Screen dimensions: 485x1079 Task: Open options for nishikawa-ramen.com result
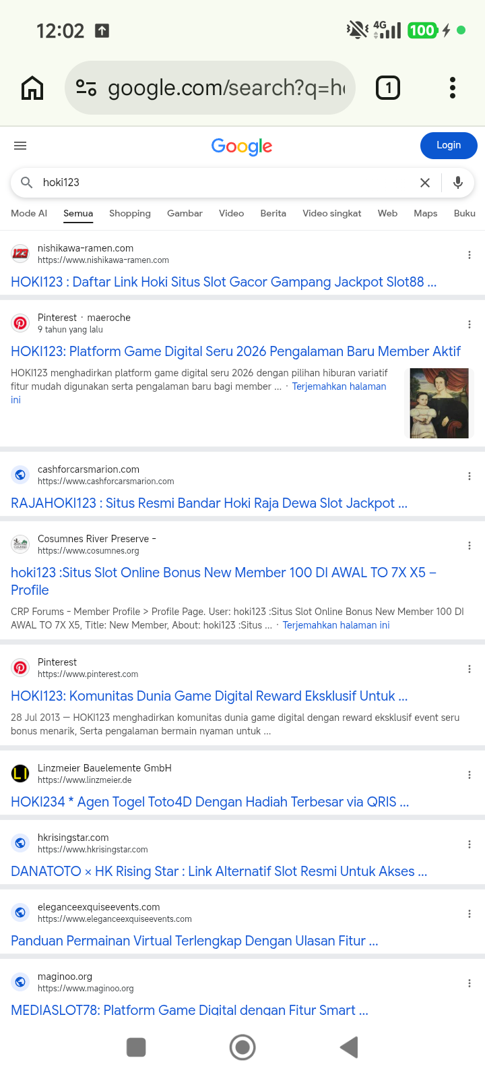pyautogui.click(x=470, y=255)
